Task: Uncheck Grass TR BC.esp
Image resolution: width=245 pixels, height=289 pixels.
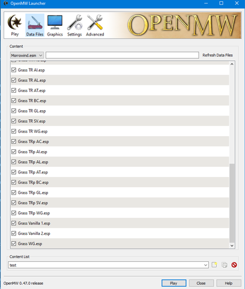Action: tap(14, 101)
